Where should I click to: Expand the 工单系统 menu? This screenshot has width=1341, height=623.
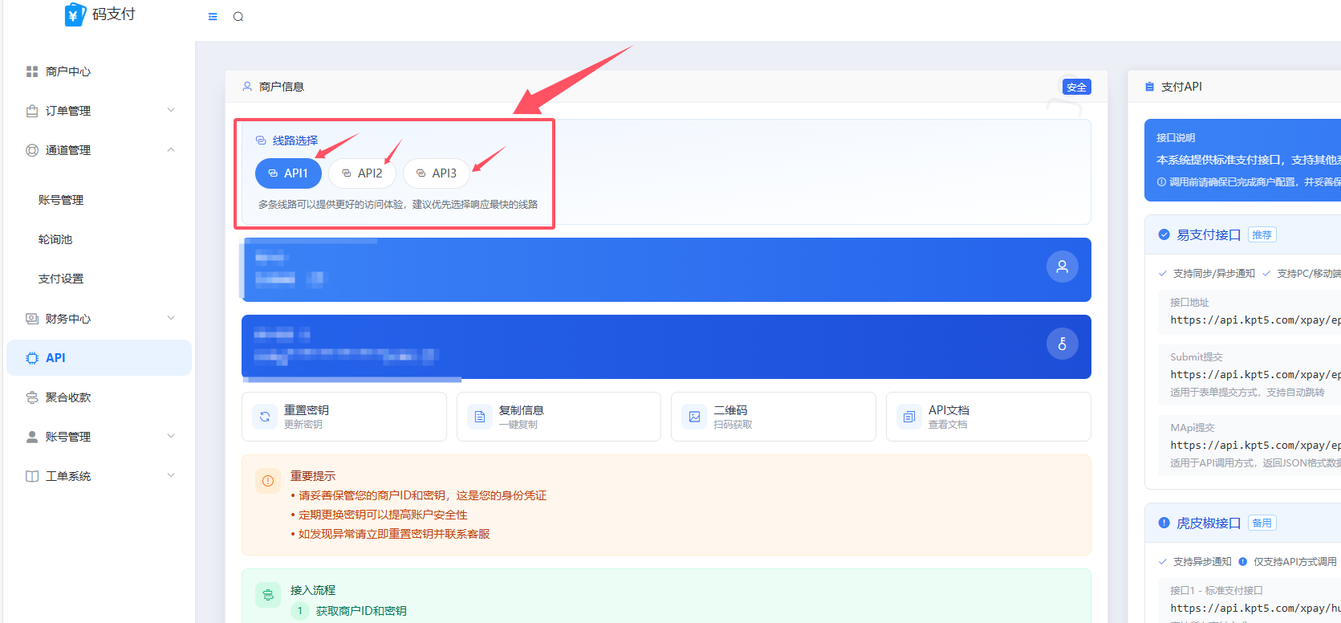pyautogui.click(x=99, y=476)
